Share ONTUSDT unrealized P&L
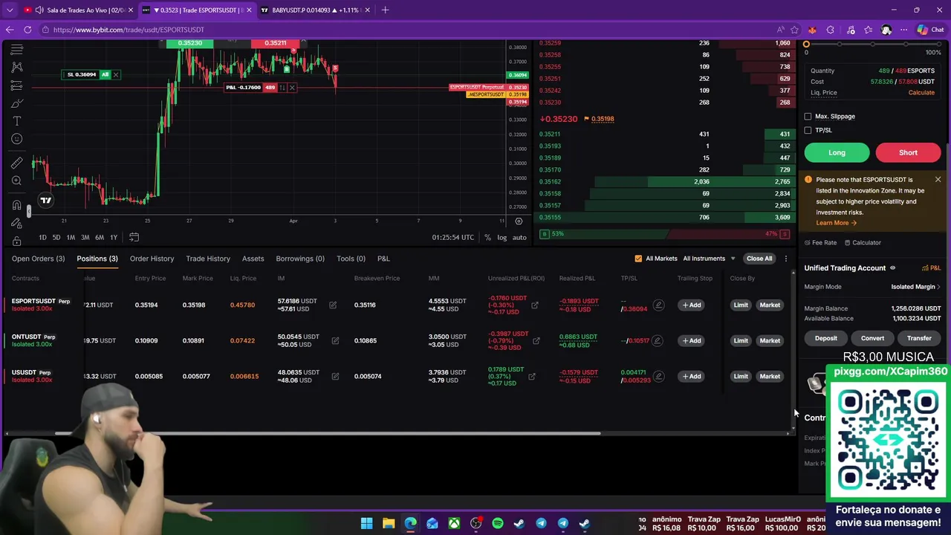 [536, 341]
